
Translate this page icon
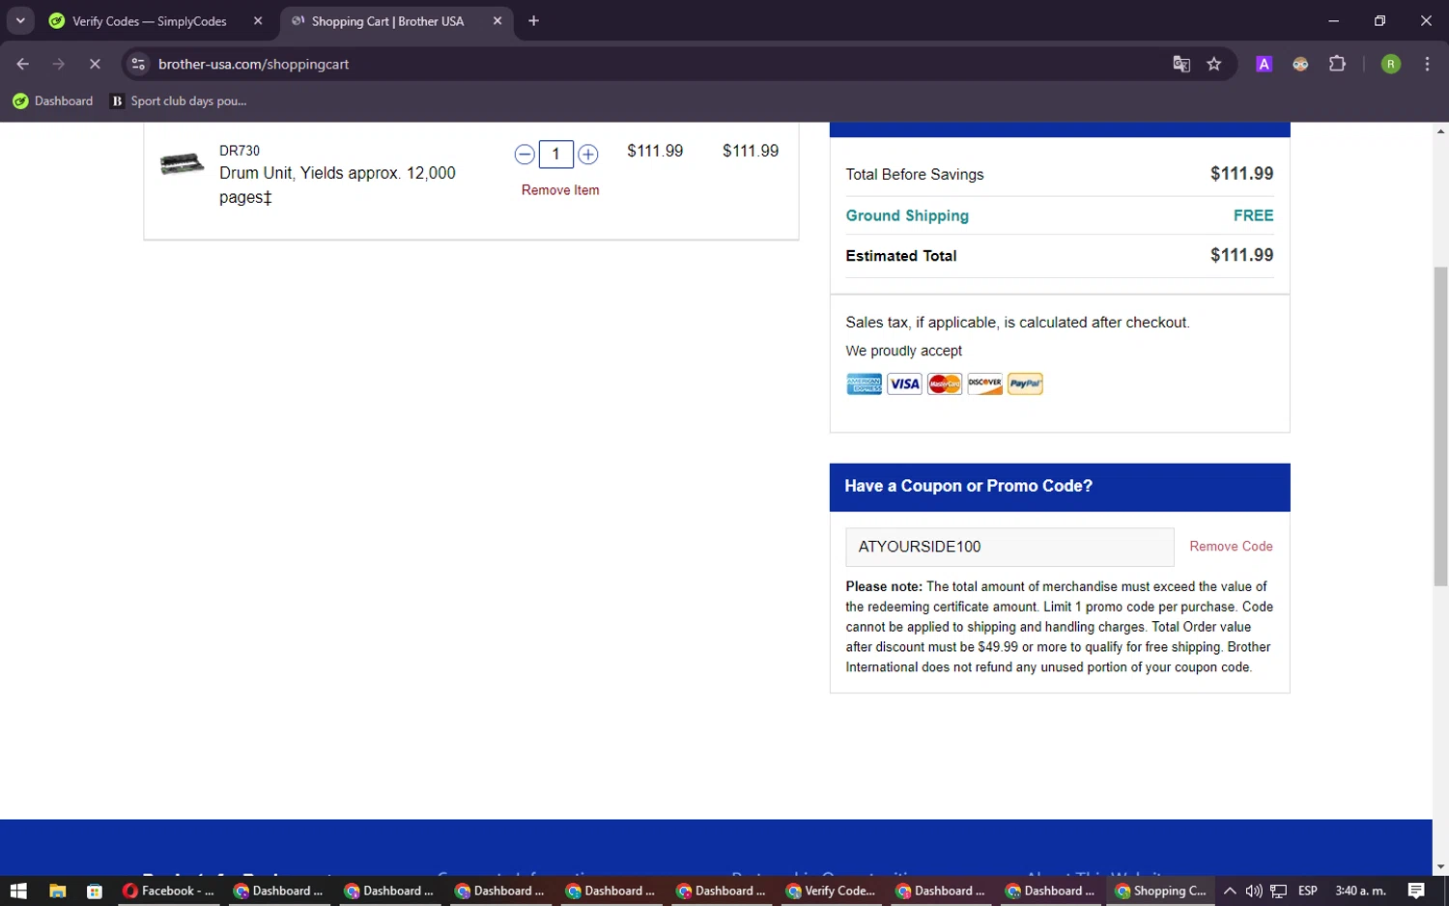(1181, 64)
